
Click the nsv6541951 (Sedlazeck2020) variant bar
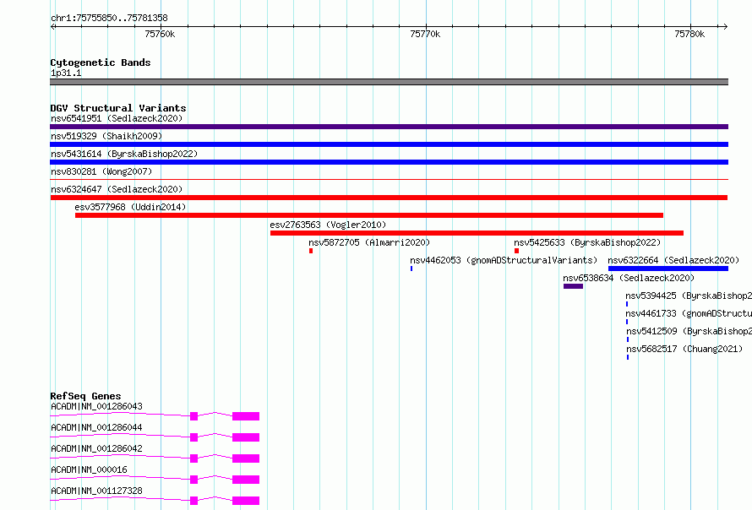point(389,127)
